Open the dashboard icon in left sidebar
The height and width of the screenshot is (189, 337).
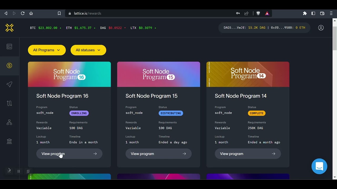pos(9,47)
